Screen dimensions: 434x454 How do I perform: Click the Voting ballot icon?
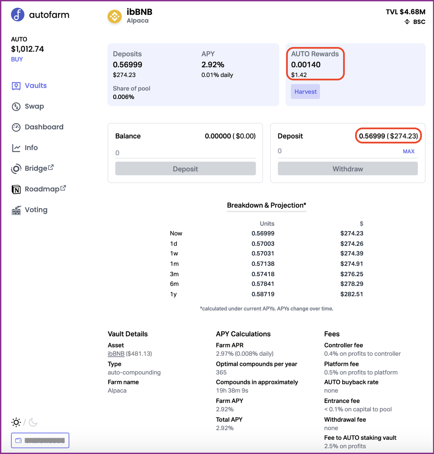tap(16, 210)
